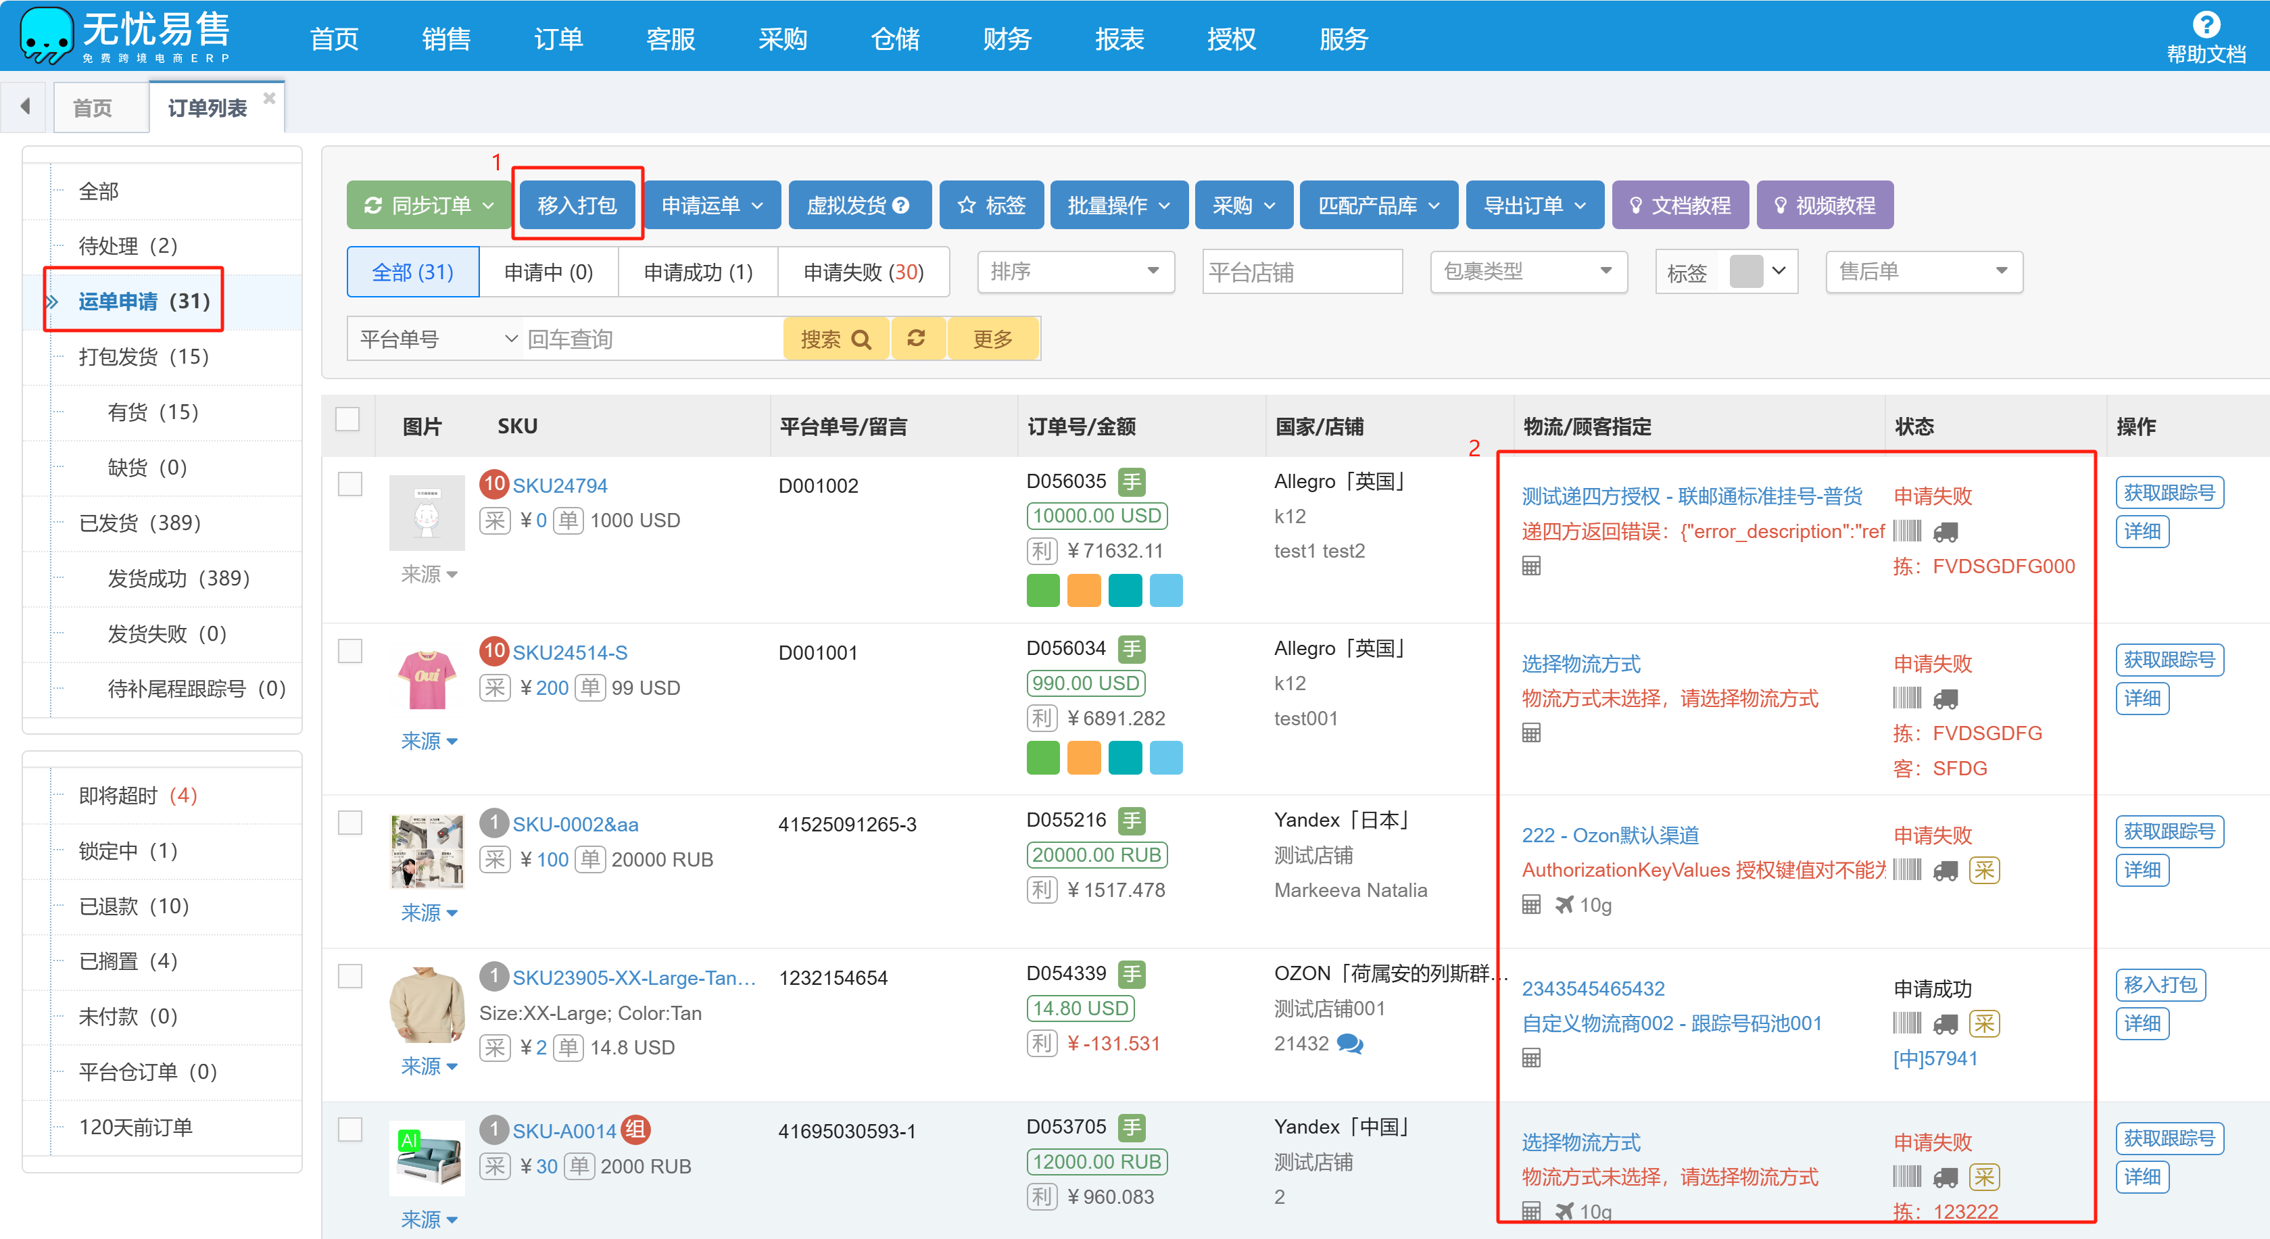
Task: Click the SKU24514-S pink shirt thumbnail
Action: tap(427, 679)
